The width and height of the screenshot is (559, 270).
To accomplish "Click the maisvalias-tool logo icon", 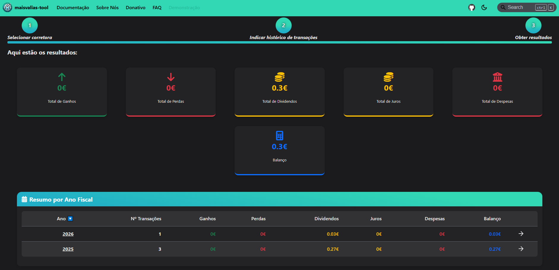I will click(7, 7).
